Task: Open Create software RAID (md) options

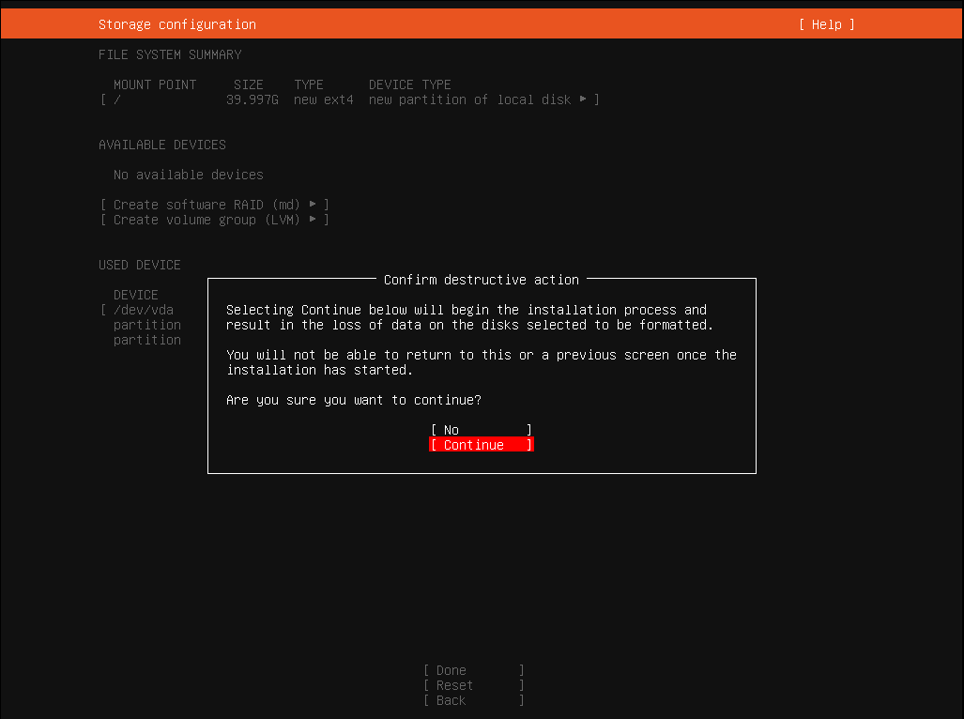Action: click(213, 204)
